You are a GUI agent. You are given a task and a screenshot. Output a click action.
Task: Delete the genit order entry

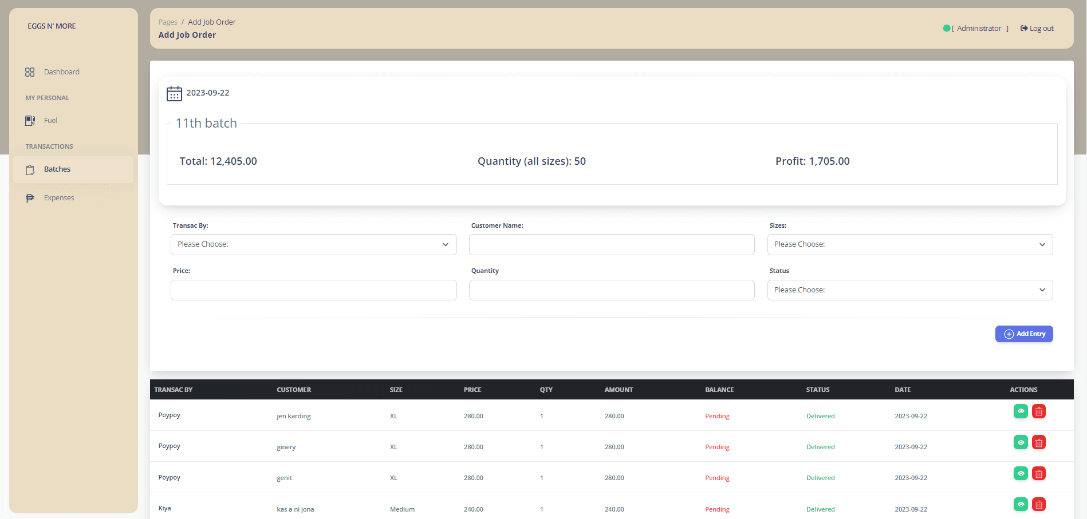[x=1039, y=473]
